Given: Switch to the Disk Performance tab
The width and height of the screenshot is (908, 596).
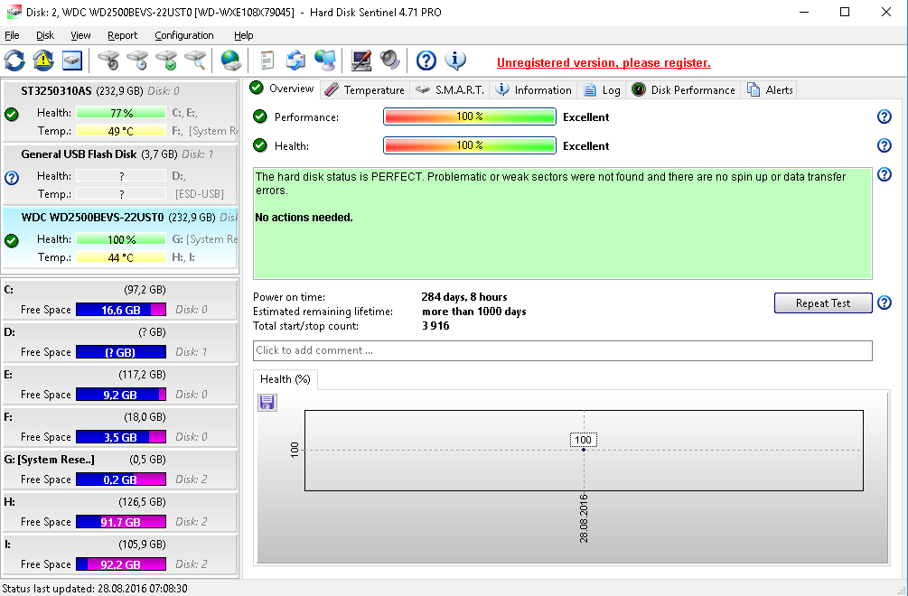Looking at the screenshot, I should click(x=684, y=89).
